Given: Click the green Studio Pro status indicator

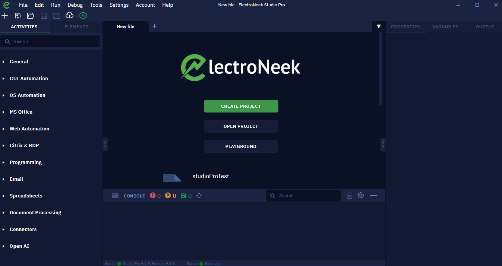Looking at the screenshot, I should (119, 264).
